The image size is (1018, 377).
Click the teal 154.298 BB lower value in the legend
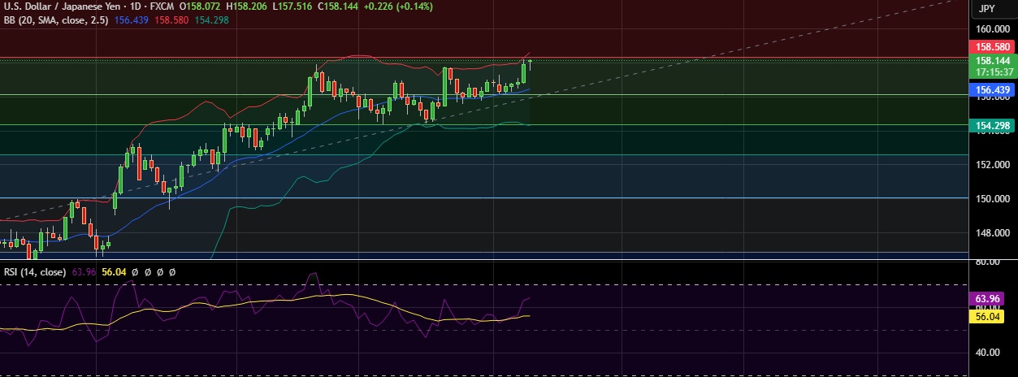pyautogui.click(x=212, y=19)
